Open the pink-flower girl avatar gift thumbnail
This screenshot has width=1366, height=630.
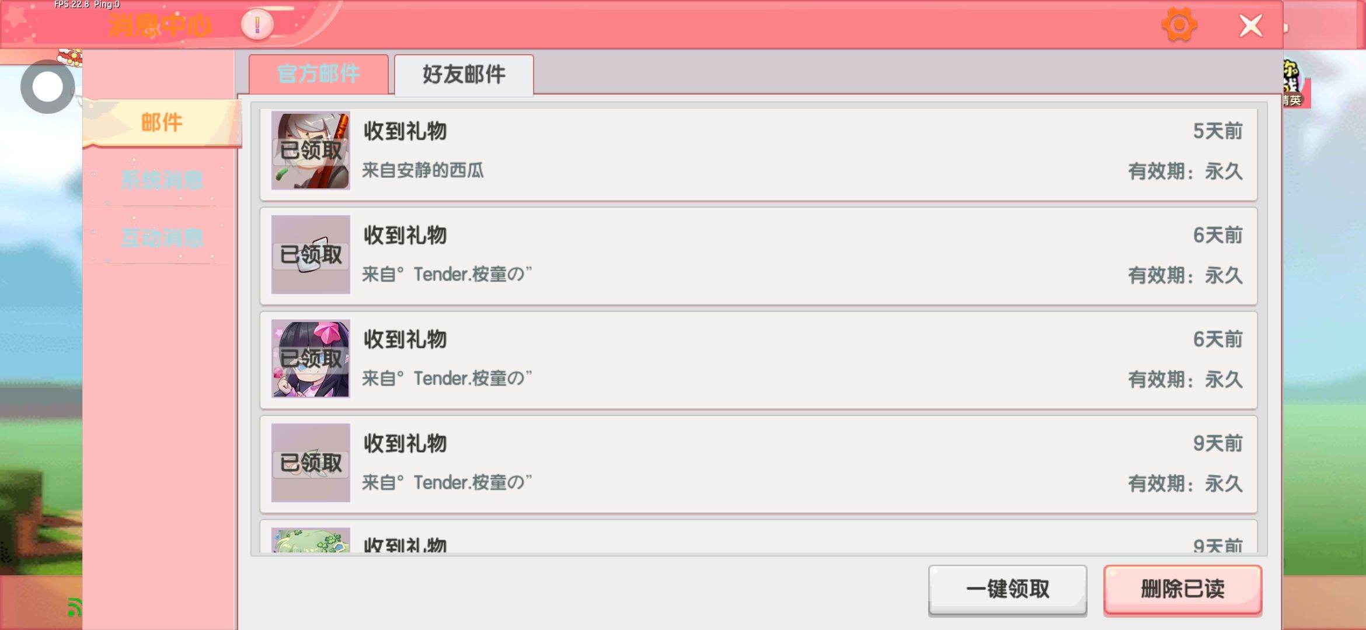pos(311,359)
